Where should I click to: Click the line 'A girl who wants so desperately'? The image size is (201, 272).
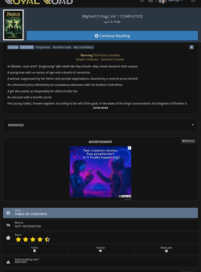[43, 91]
